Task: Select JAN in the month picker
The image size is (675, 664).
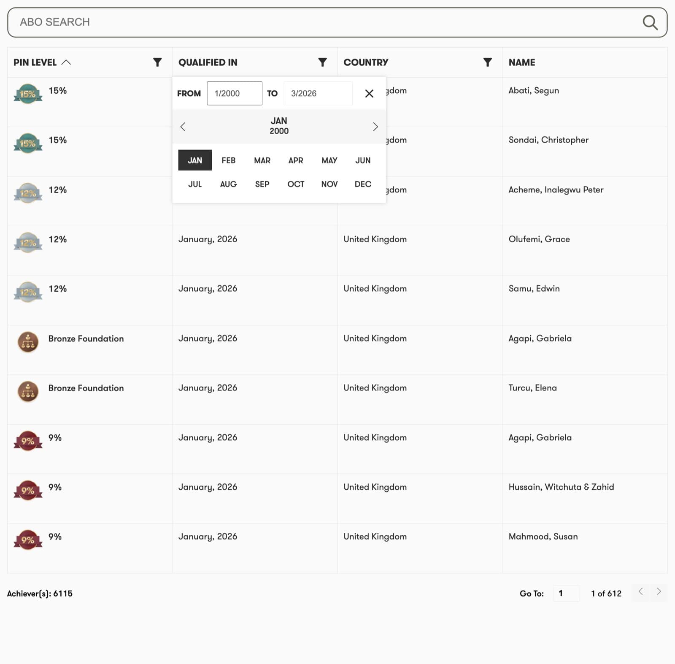Action: tap(195, 160)
